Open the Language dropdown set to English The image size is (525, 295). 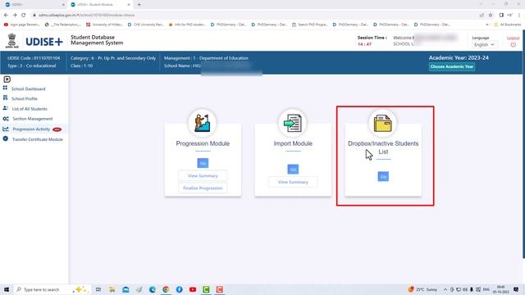[484, 44]
